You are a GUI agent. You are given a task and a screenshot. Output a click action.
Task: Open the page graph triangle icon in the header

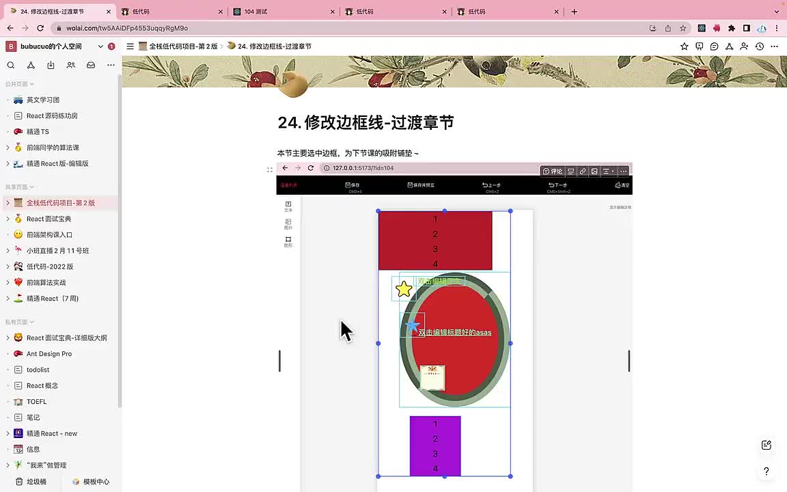point(730,46)
